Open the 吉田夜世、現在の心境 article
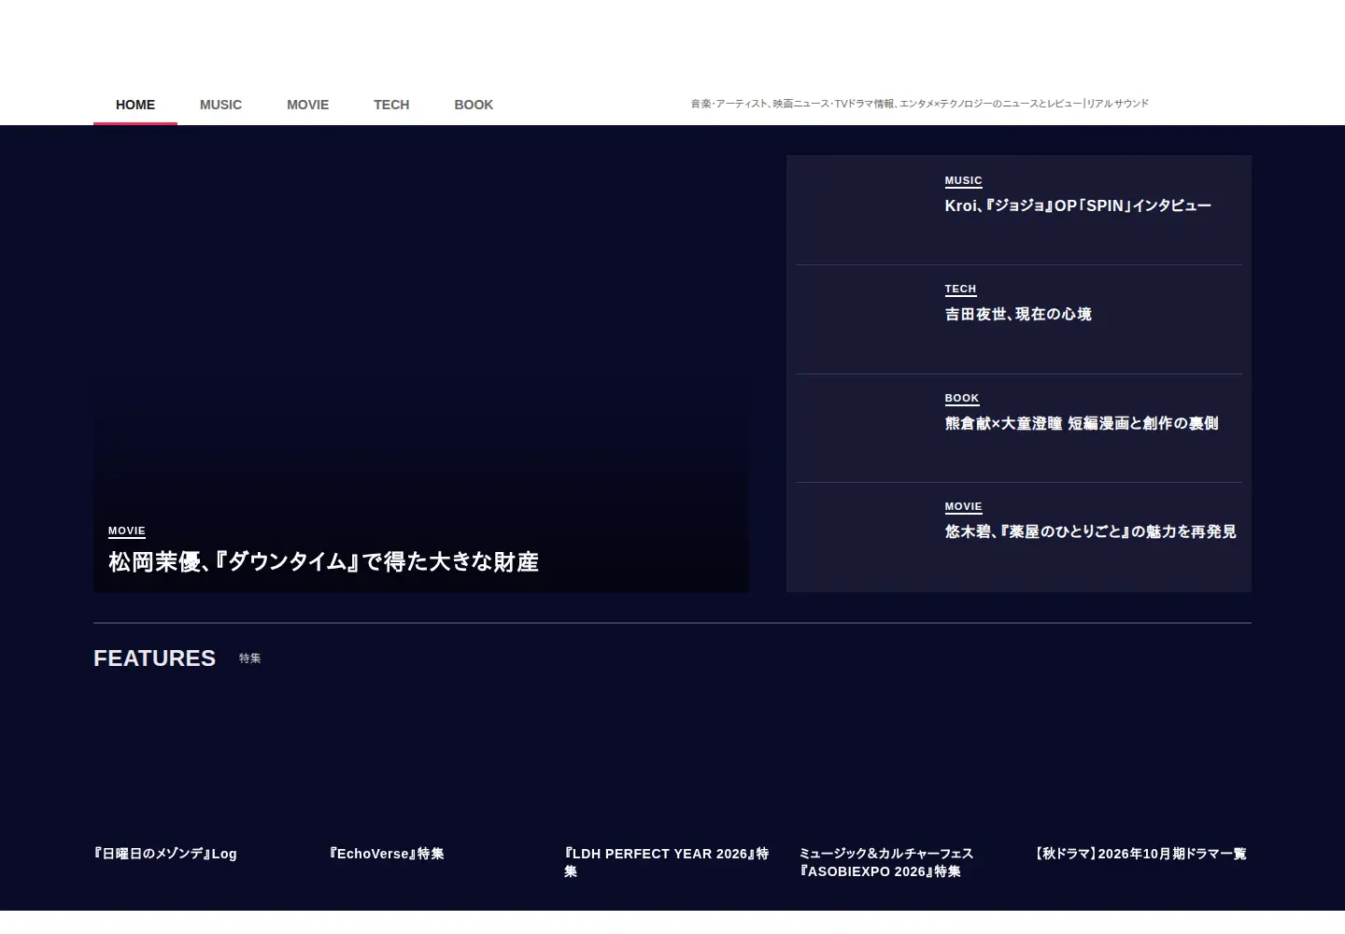1345x934 pixels. (1018, 314)
